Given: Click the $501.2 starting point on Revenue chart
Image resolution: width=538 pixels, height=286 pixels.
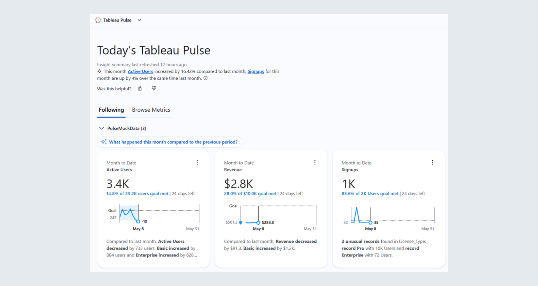Looking at the screenshot, I should (241, 222).
